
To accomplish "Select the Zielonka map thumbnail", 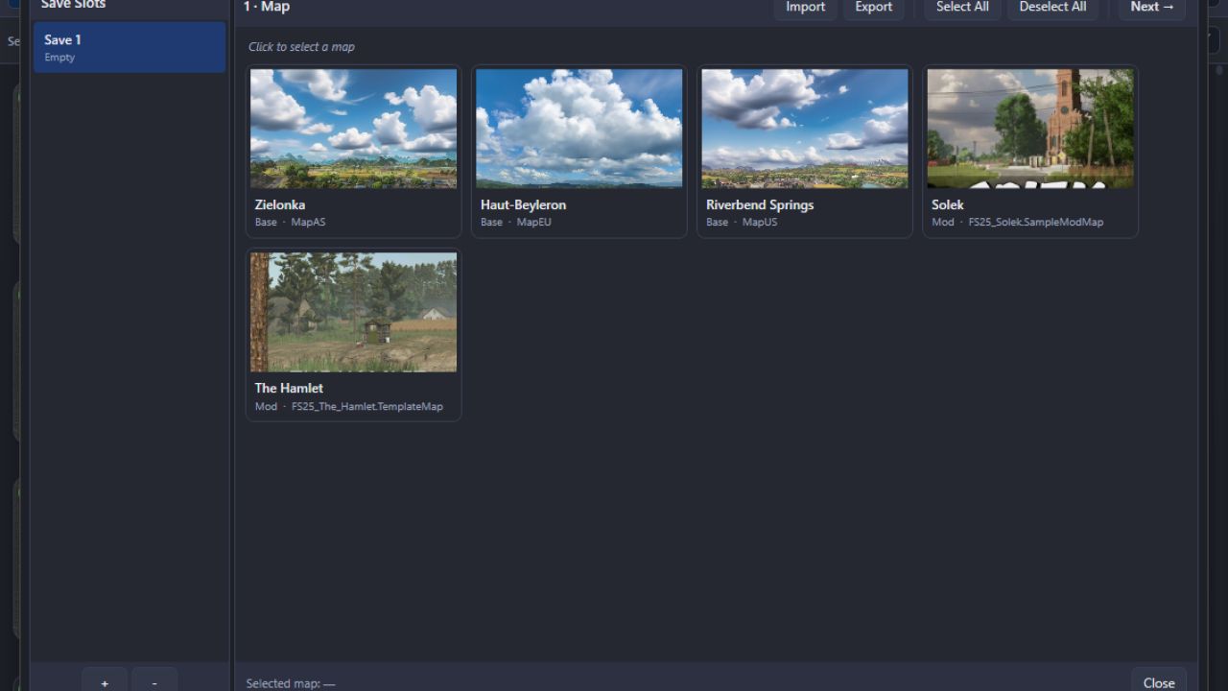I will point(353,128).
